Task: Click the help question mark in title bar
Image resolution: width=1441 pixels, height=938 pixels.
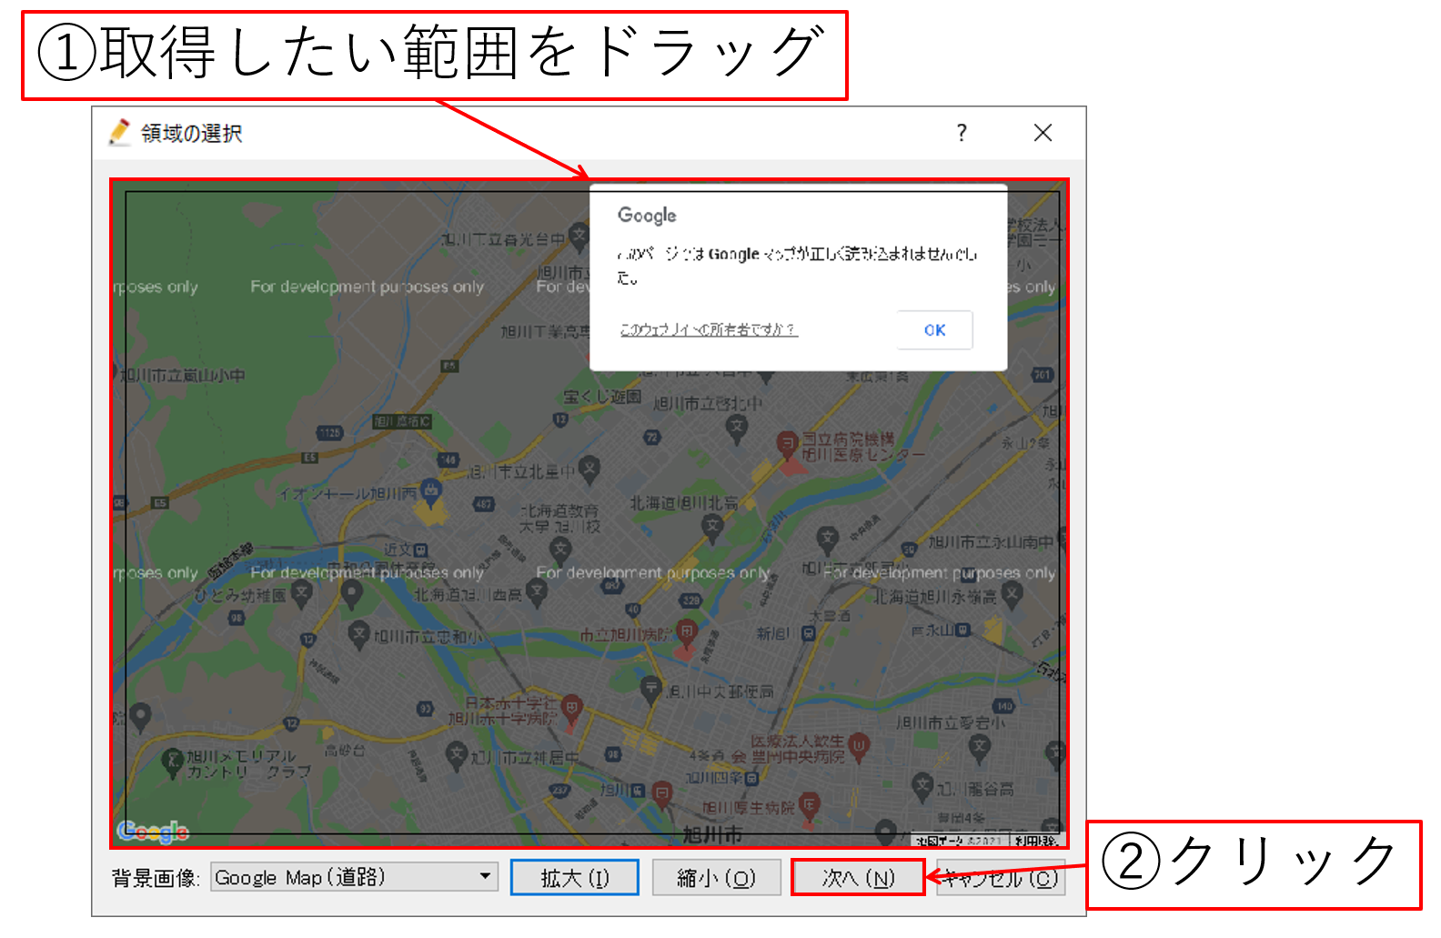Action: [x=962, y=133]
